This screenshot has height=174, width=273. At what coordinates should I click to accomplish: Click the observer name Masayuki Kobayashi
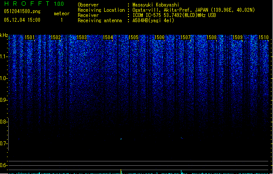click(x=156, y=5)
